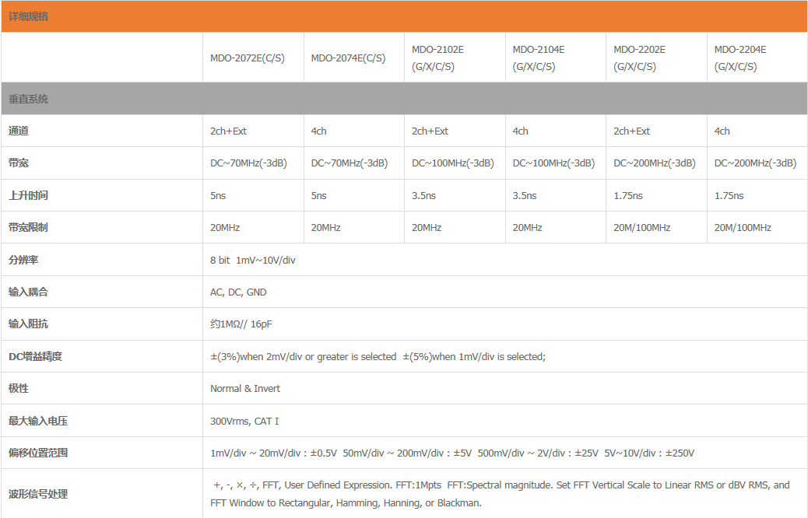The image size is (808, 518).
Task: Click the 偏移位置范围 row label
Action: [x=34, y=453]
